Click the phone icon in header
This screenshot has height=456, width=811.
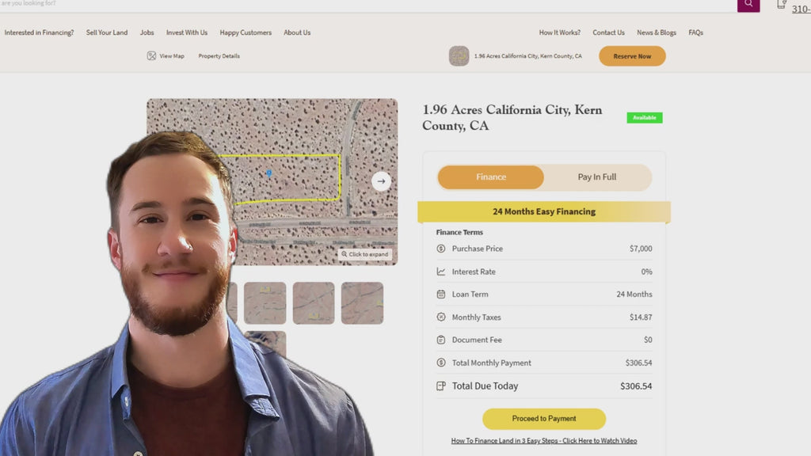click(x=781, y=5)
